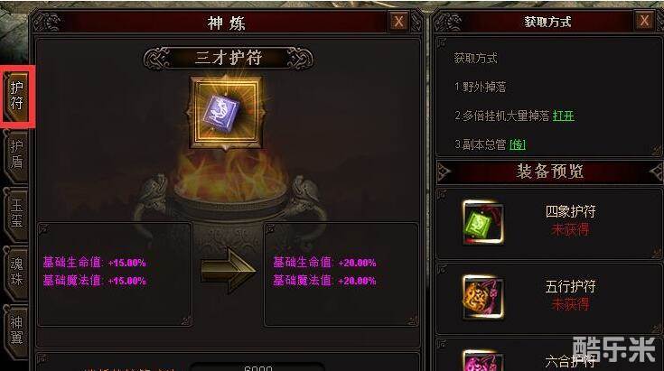This screenshot has width=664, height=371.
Task: Click the 装备预览 section header
Action: (549, 172)
